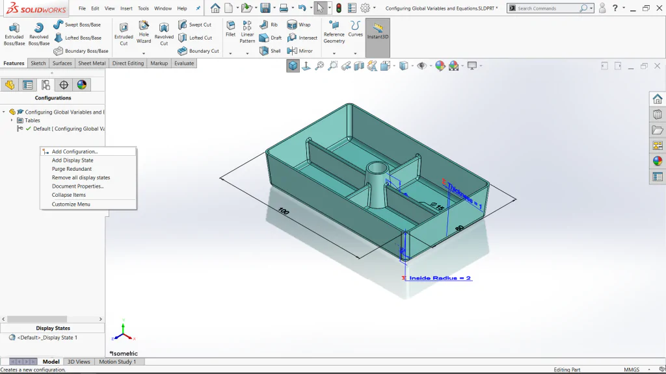Screen dimensions: 666x374
Task: Click the Save icon
Action: (265, 8)
